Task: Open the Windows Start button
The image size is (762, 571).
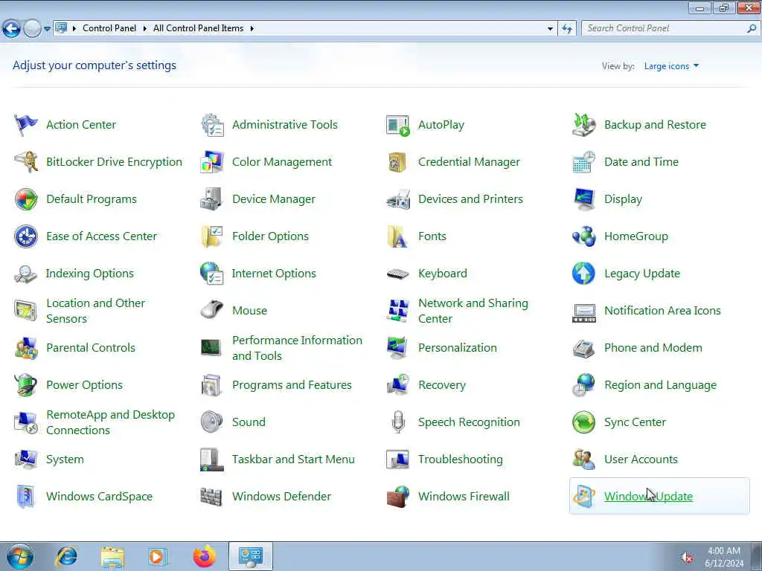Action: (x=20, y=557)
